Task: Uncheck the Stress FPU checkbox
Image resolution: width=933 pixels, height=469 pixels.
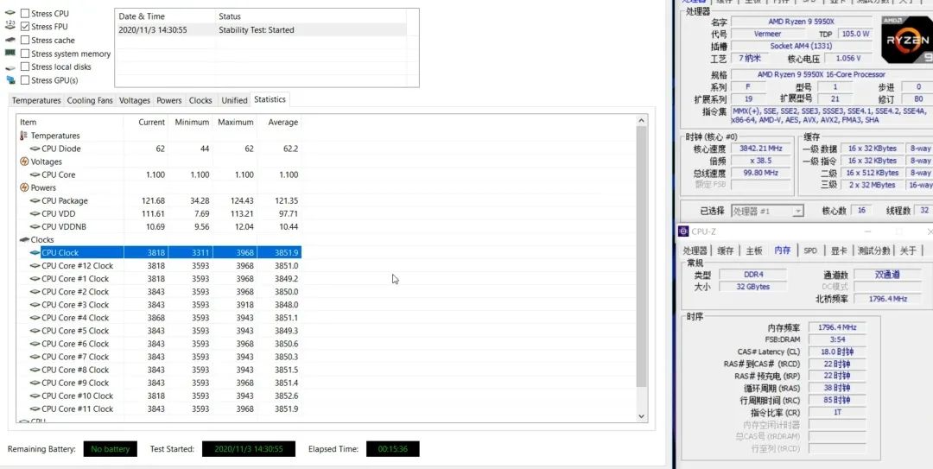Action: [25, 26]
